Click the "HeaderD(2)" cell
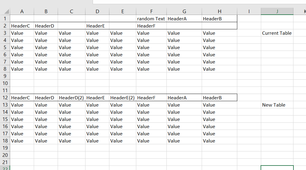Screen dimensions: 306x170 (71, 98)
